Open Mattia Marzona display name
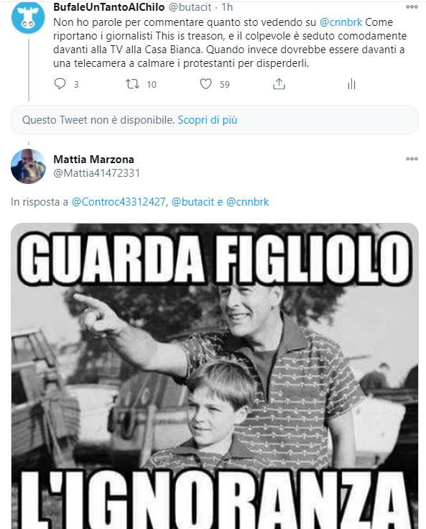This screenshot has height=529, width=426. click(x=94, y=160)
